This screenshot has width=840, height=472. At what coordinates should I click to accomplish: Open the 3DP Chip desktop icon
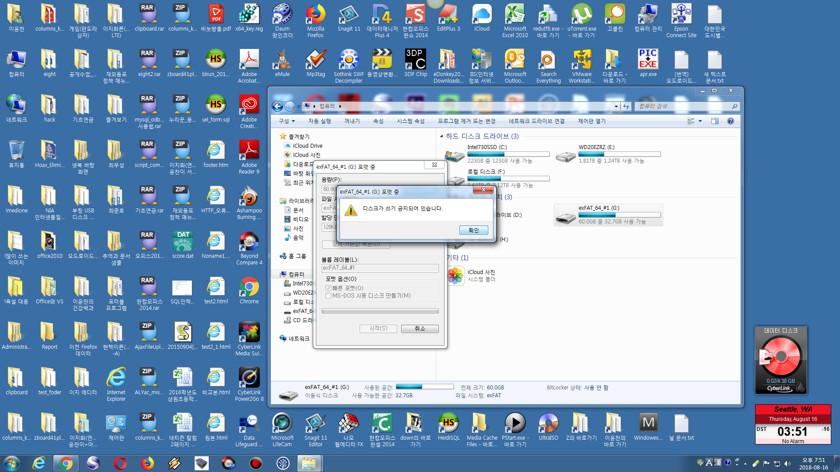tap(415, 63)
